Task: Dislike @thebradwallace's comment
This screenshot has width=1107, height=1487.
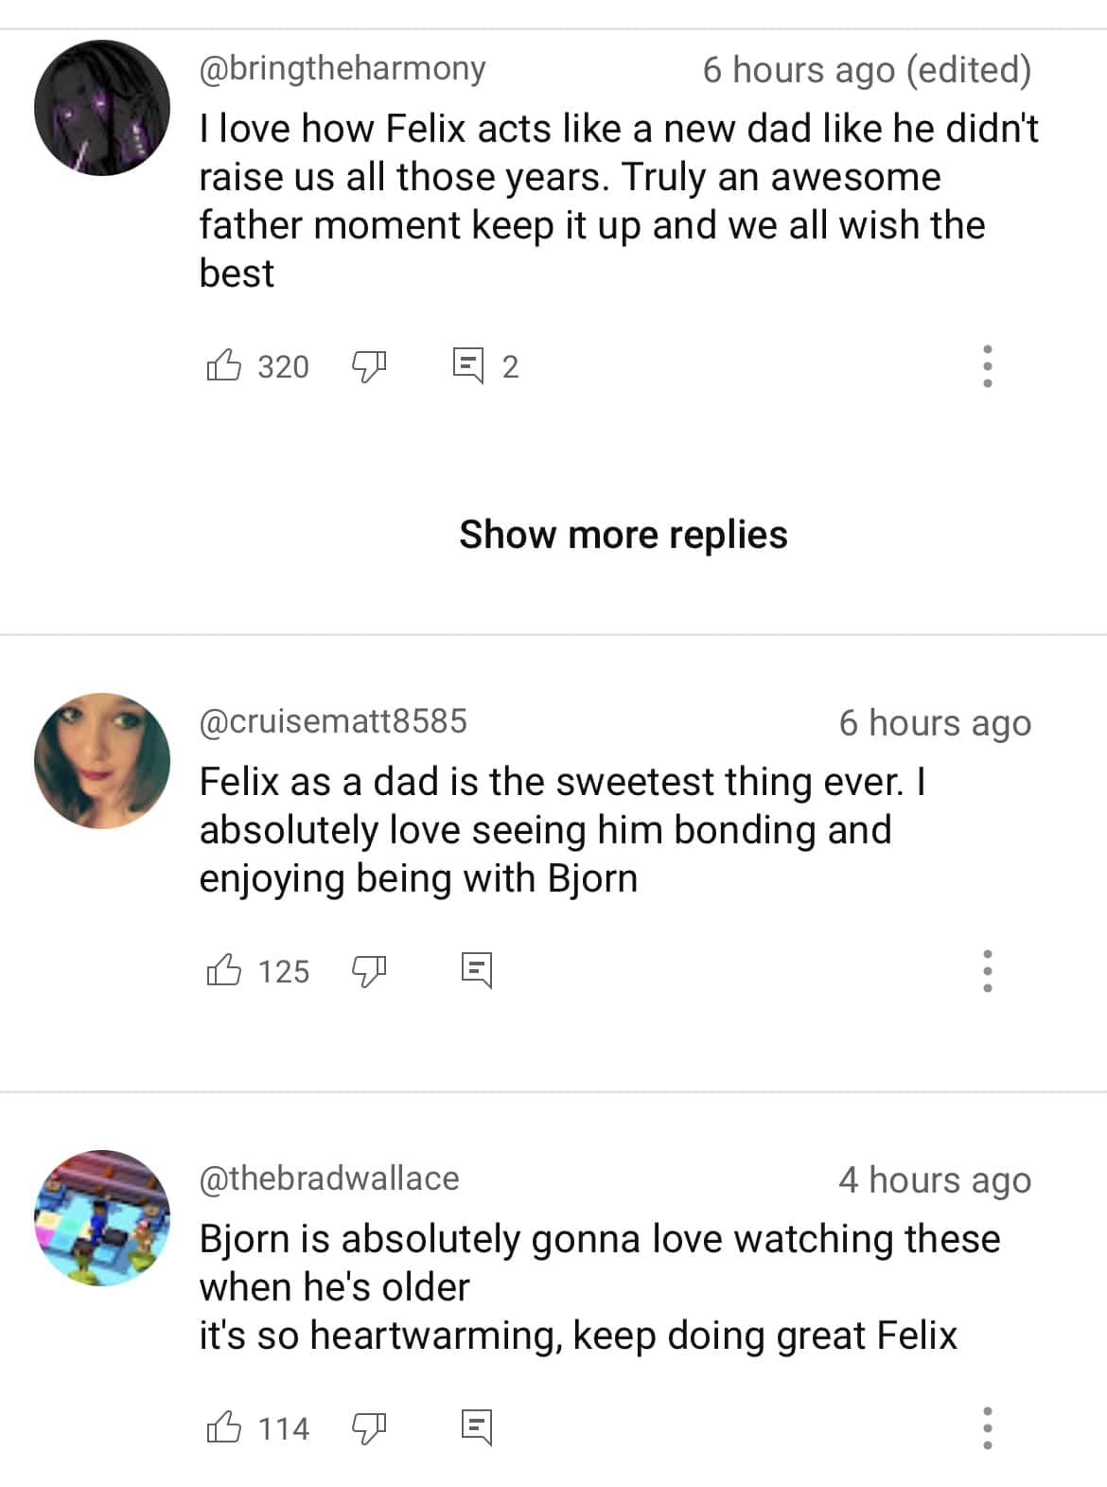Action: pos(369,1427)
